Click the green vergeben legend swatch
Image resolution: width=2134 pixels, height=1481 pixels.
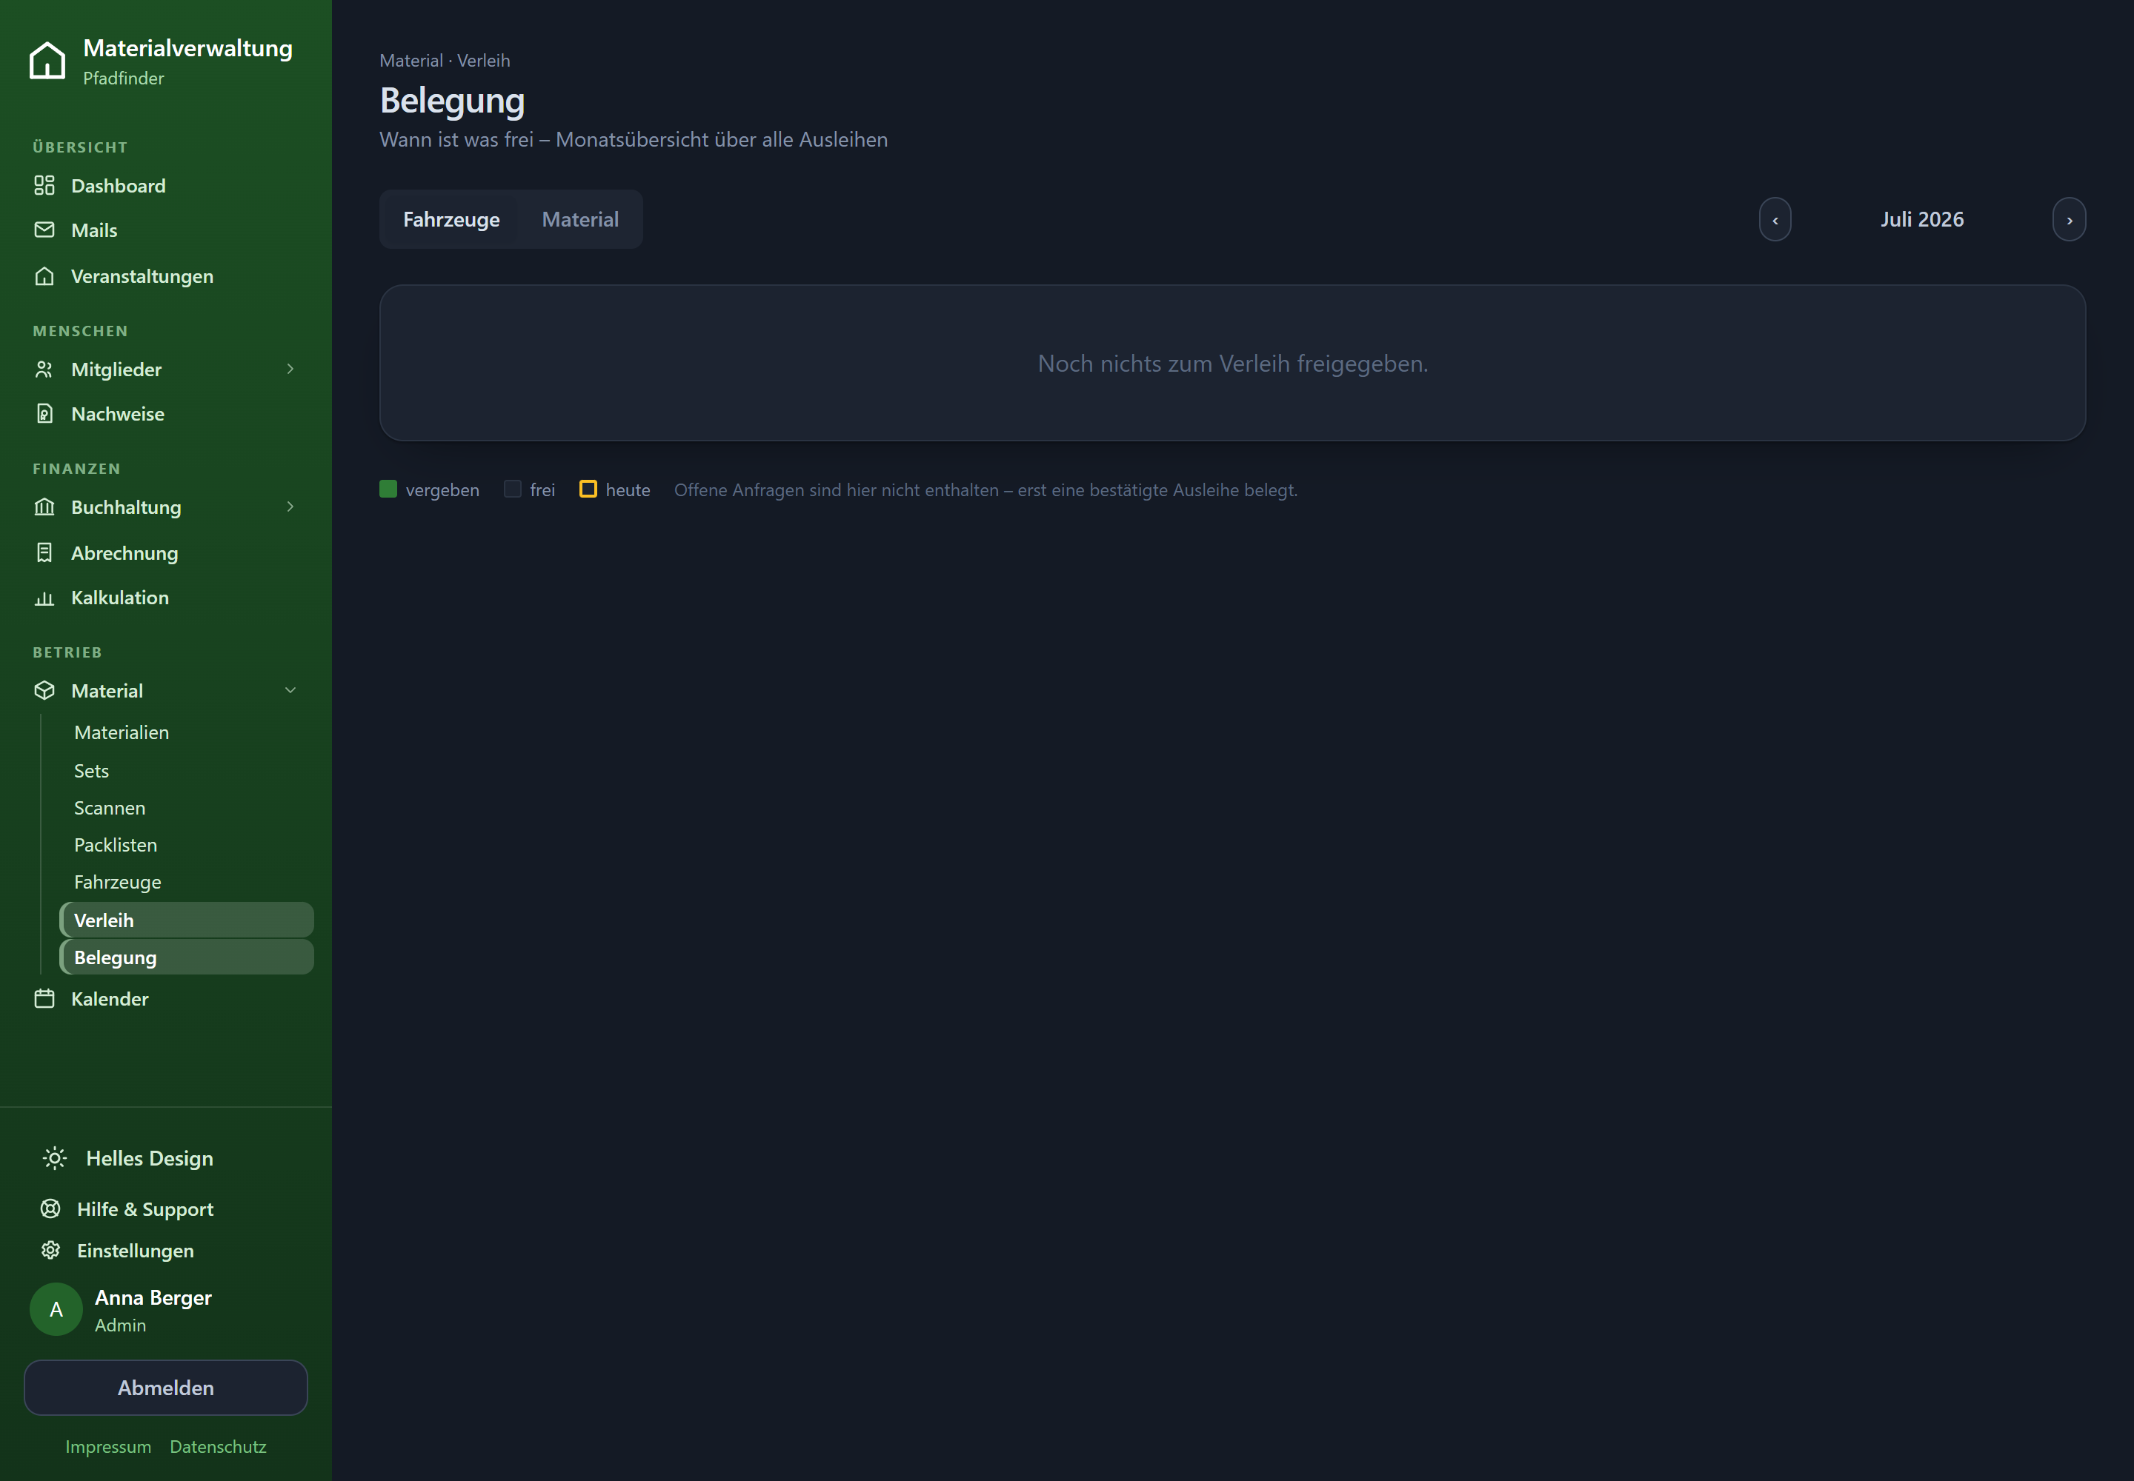coord(388,489)
